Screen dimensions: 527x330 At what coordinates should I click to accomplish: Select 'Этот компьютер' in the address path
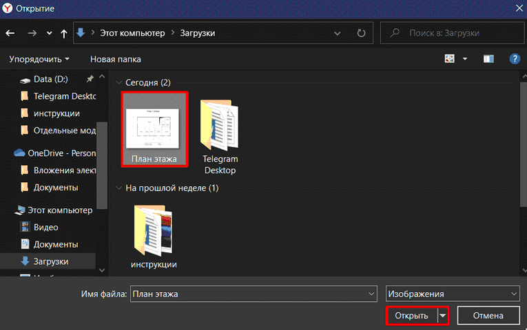click(132, 33)
